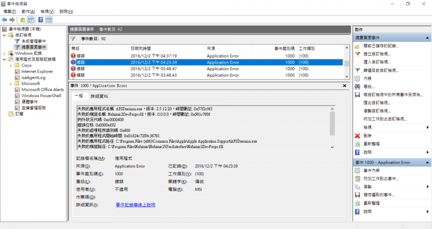The width and height of the screenshot is (432, 229).
Task: Click the blue help toolbar icon
Action: (x=41, y=20)
